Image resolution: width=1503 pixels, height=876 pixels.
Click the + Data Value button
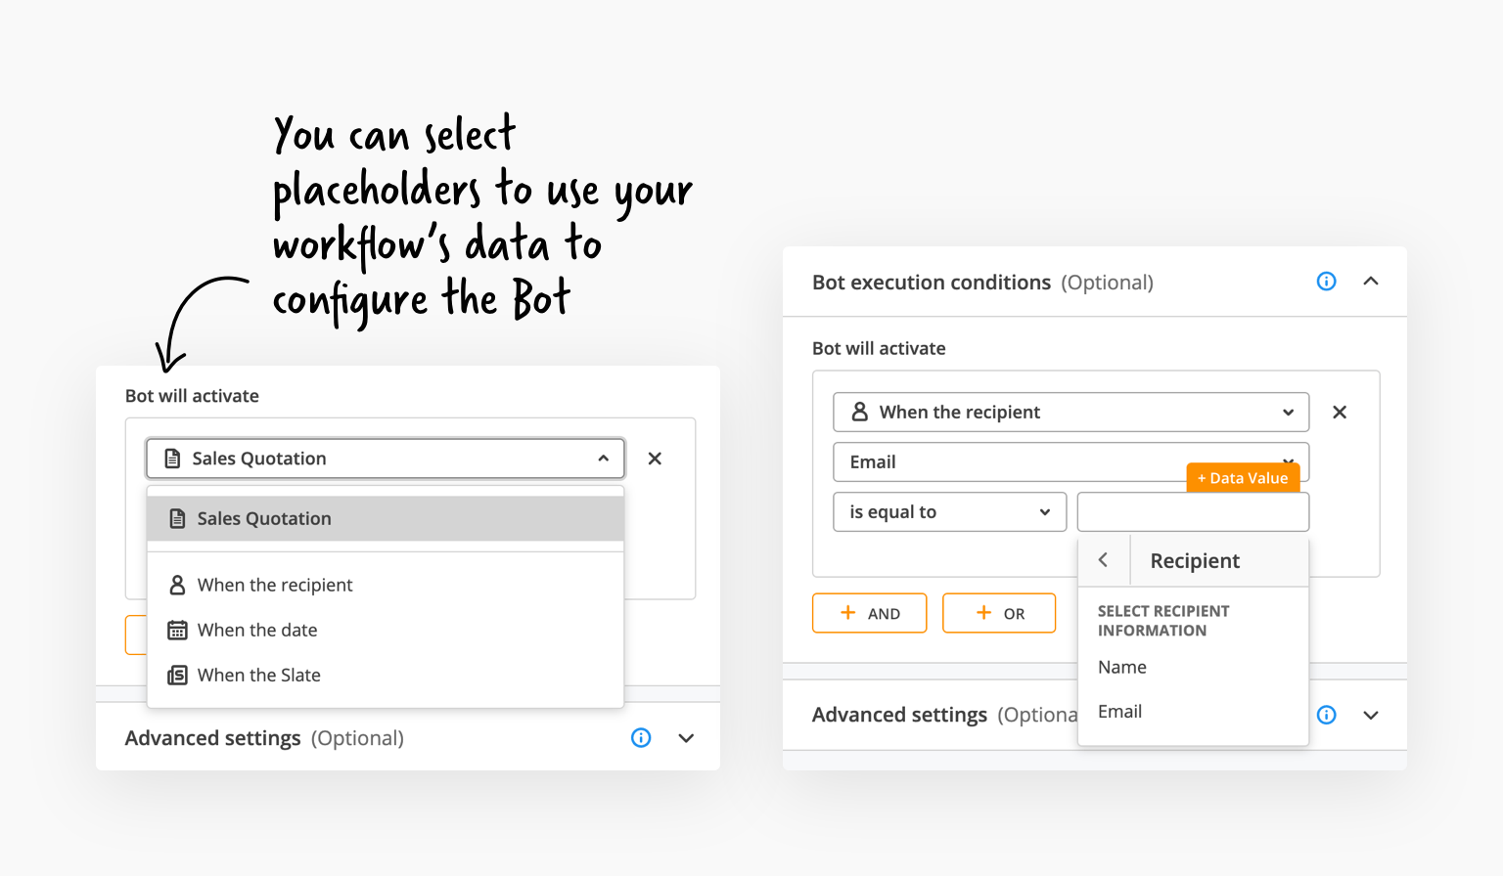point(1243,477)
